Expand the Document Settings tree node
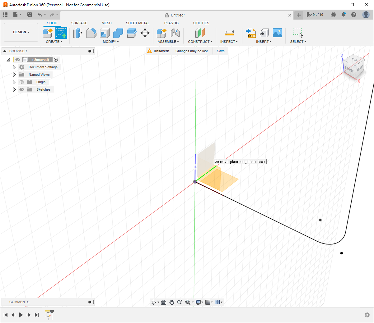This screenshot has height=323, width=374. pyautogui.click(x=14, y=67)
